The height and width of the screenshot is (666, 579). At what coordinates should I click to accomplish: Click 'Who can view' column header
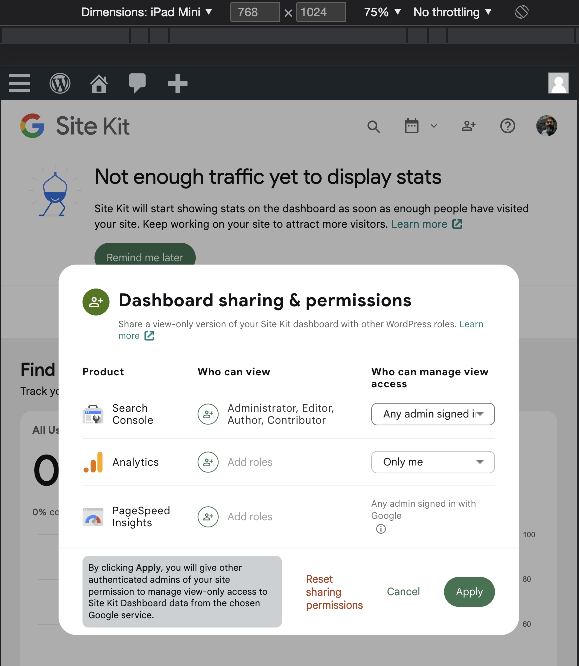click(x=234, y=372)
